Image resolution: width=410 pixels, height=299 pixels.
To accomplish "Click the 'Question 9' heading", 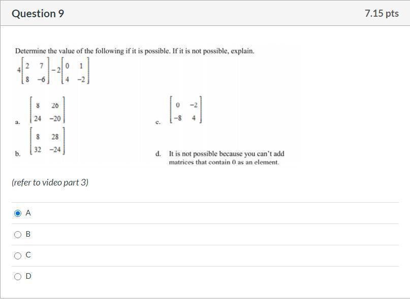I will (x=38, y=14).
